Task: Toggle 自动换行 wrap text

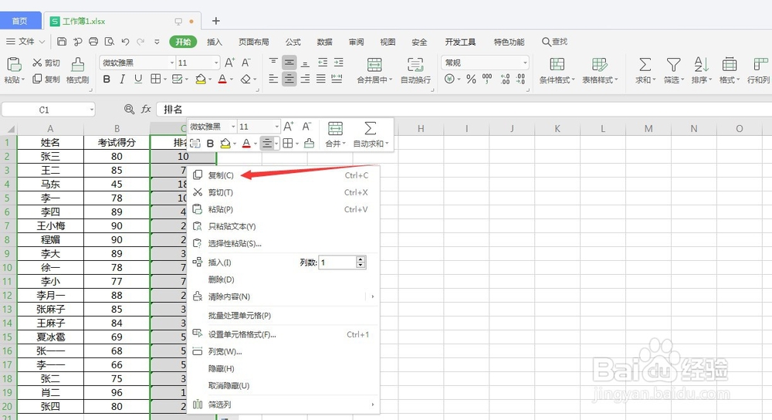Action: (415, 70)
